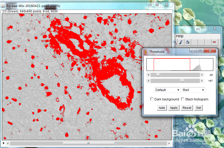Viewport: 224px width, 148px height.
Task: Click right arrow of the maximum threshold slider
Action: (202, 81)
